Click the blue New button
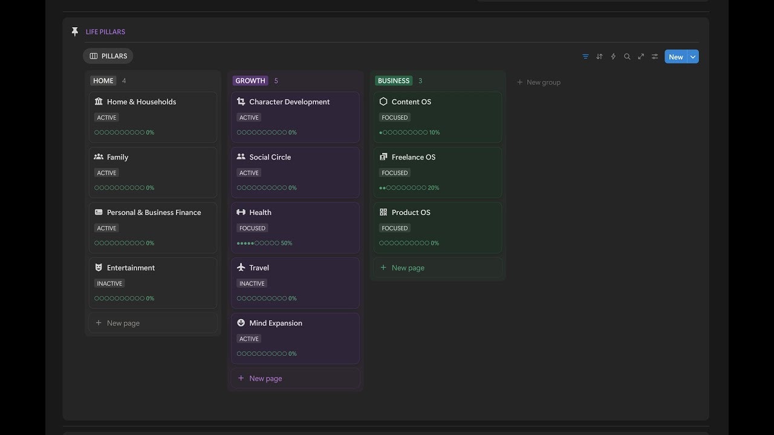 (x=675, y=57)
